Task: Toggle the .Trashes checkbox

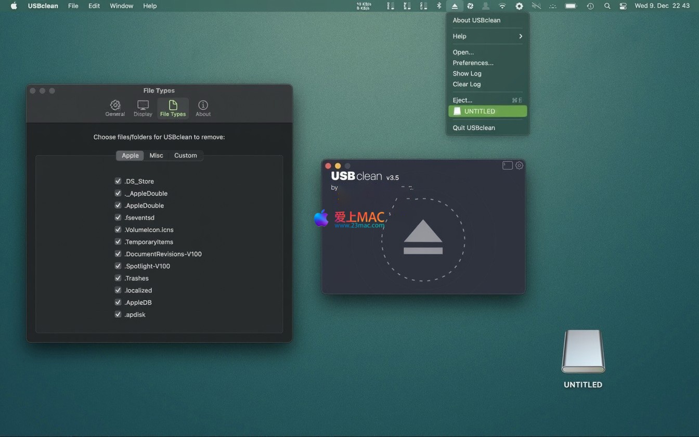Action: tap(118, 278)
